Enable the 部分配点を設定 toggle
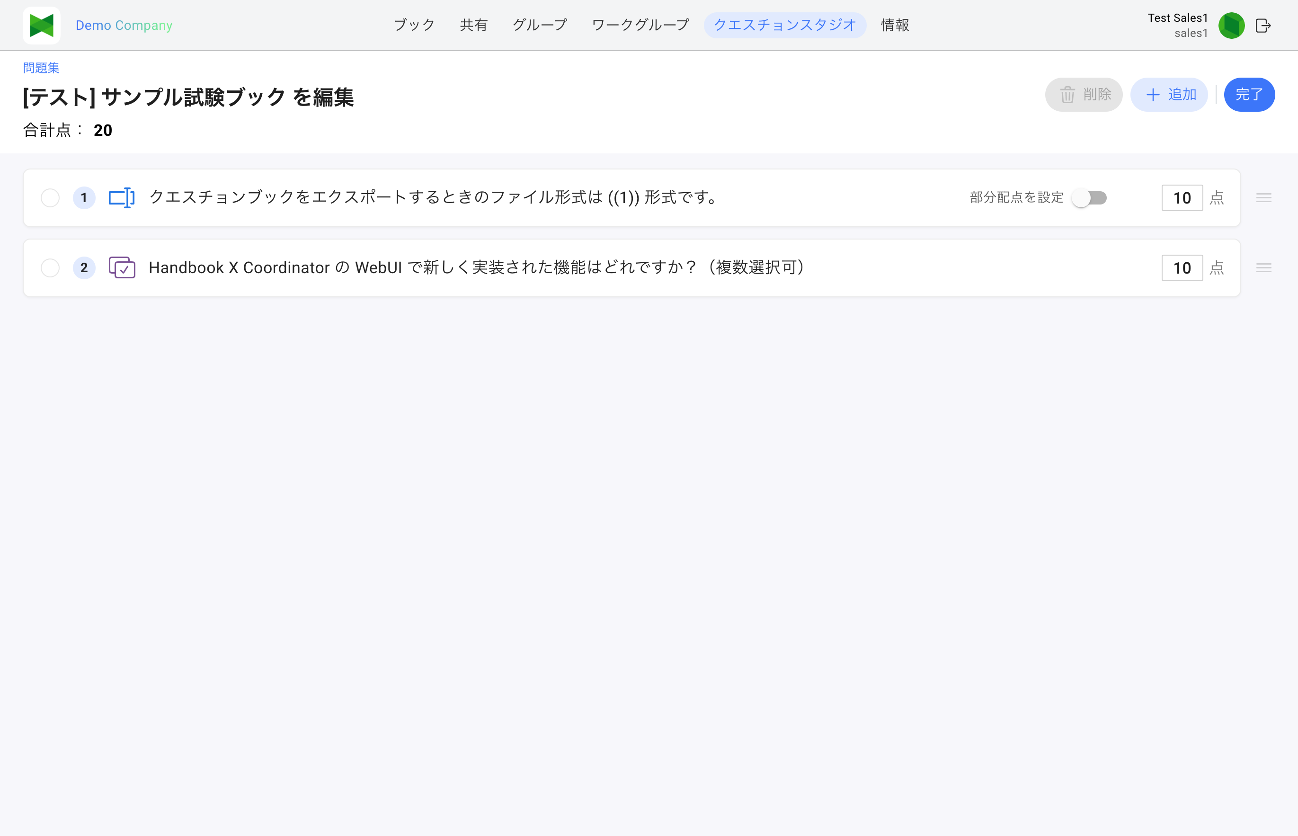The height and width of the screenshot is (836, 1298). (x=1089, y=197)
